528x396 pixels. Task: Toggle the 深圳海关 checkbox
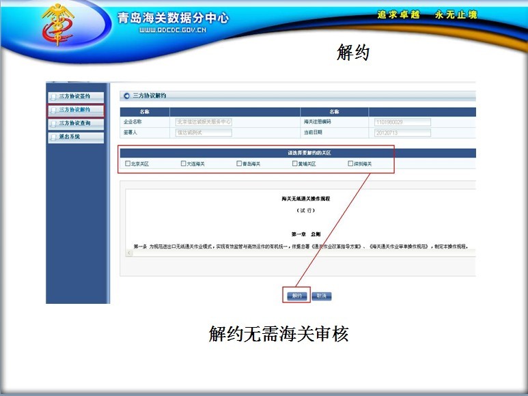pos(350,164)
